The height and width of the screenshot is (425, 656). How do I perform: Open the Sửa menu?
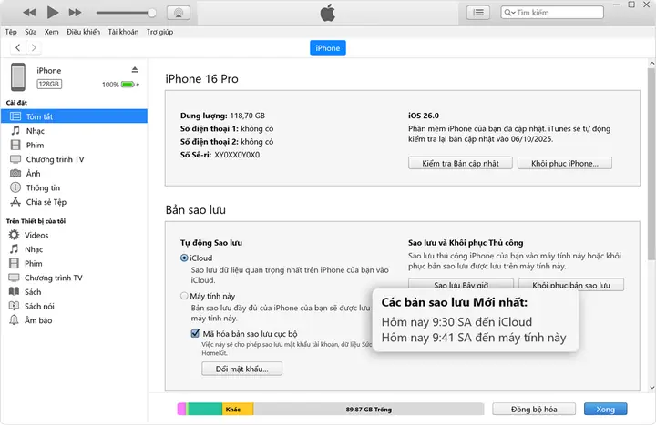31,32
